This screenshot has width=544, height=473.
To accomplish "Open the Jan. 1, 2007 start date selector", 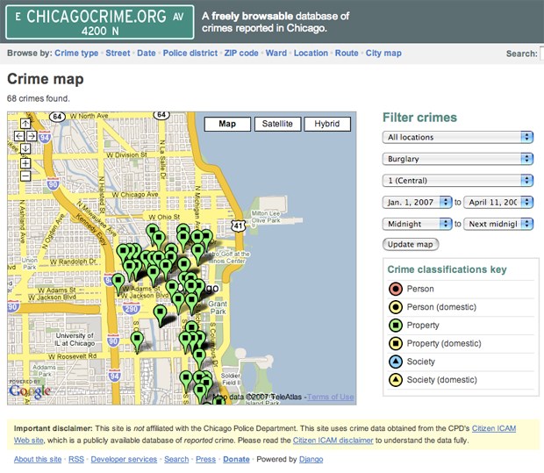I will point(417,203).
